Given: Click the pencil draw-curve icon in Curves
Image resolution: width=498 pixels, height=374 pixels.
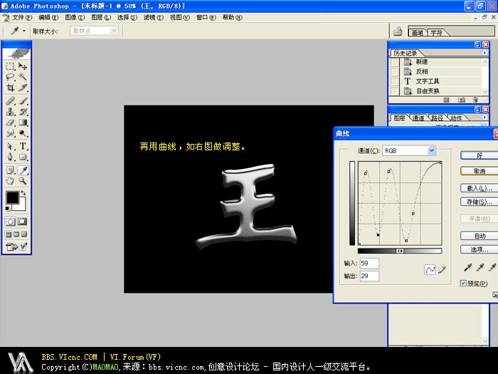Looking at the screenshot, I should 443,269.
